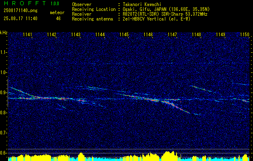The image size is (253, 161).
Task: Click the Ogaki, Gifu, JAPAN location text
Action: [166, 9]
